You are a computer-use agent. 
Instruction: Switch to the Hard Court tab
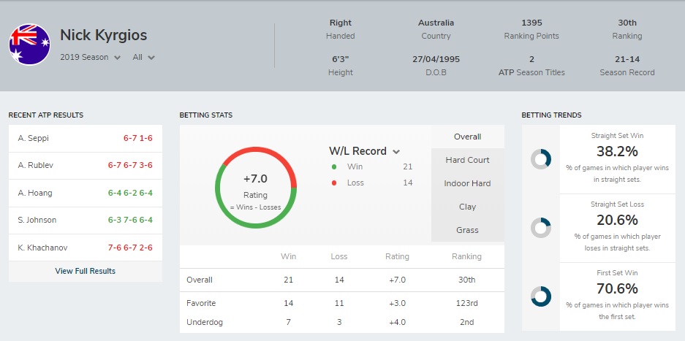pyautogui.click(x=467, y=160)
